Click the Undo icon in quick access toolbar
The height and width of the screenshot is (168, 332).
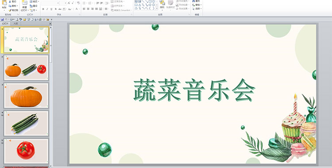6,20
